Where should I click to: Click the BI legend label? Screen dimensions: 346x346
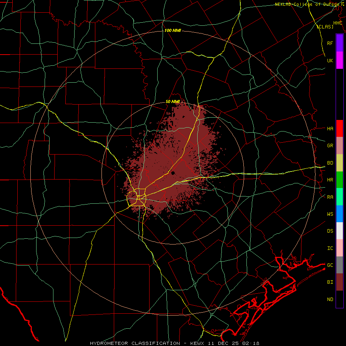point(330,282)
